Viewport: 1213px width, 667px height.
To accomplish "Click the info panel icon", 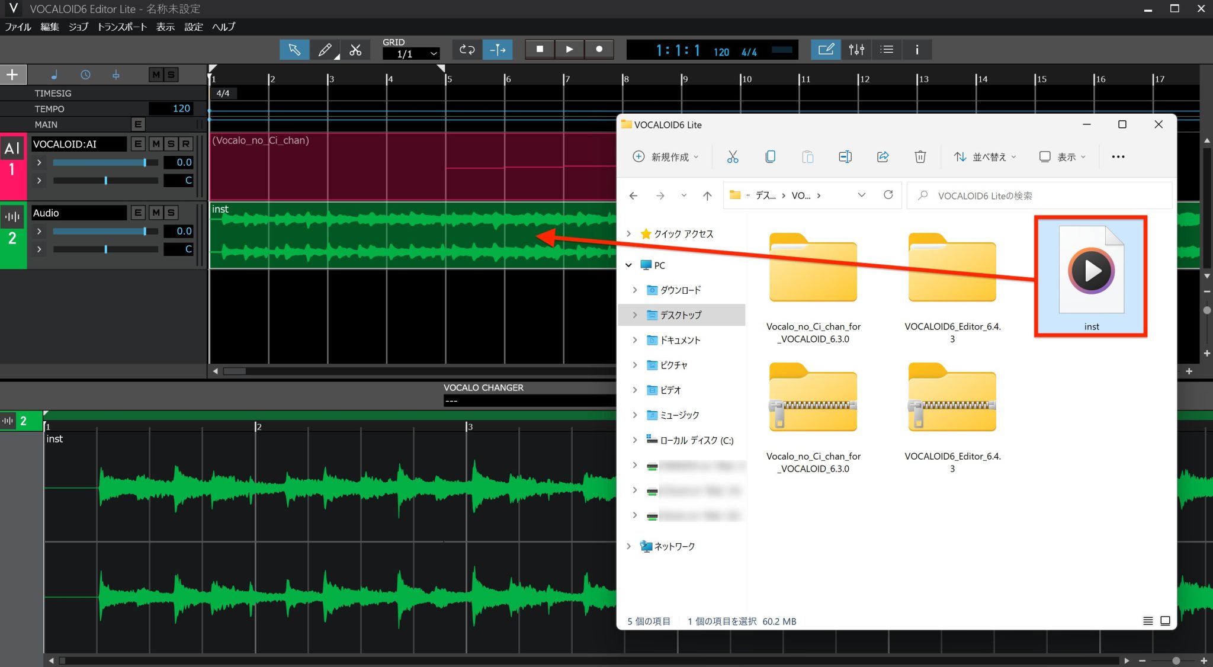I will click(917, 50).
